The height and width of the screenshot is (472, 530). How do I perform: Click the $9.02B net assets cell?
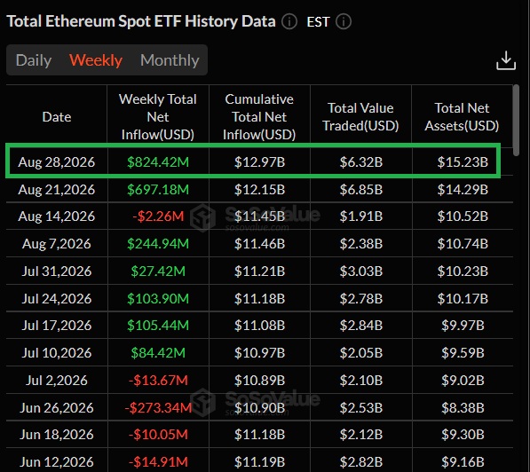pyautogui.click(x=463, y=381)
